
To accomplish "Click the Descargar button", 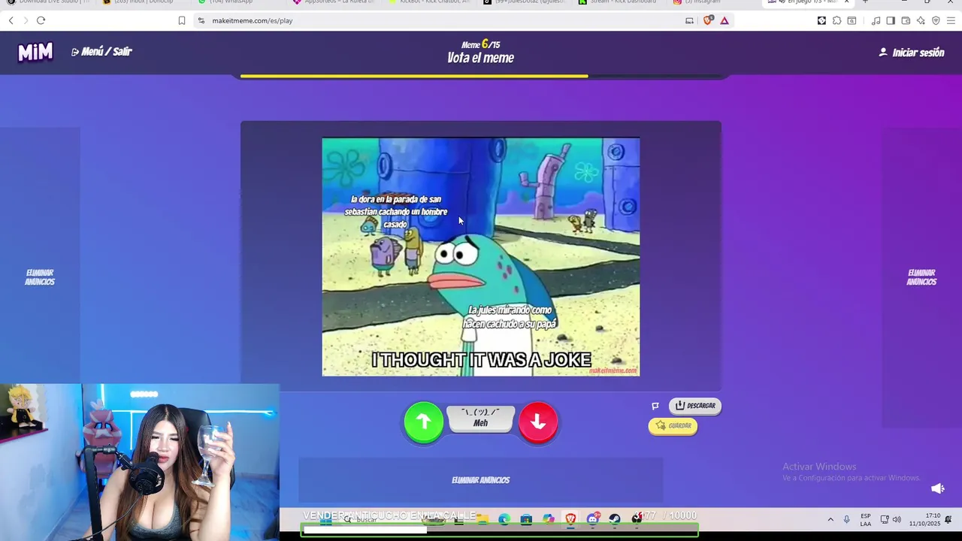I will pos(695,406).
